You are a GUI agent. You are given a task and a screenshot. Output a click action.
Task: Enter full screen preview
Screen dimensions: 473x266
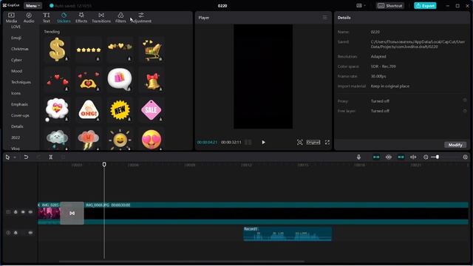coord(327,142)
